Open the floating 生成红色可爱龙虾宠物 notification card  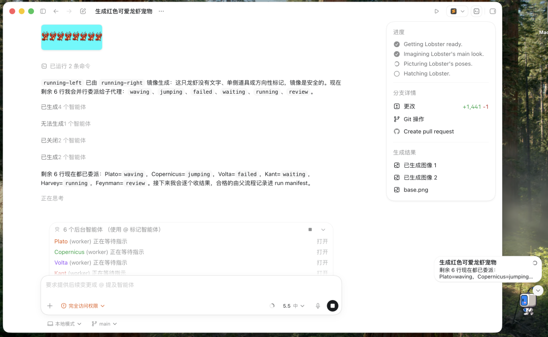[488, 269]
